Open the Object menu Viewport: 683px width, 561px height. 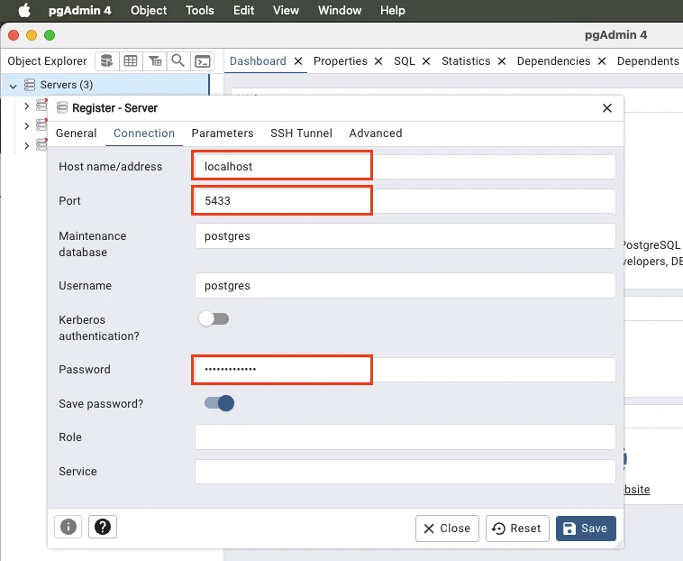tap(149, 11)
